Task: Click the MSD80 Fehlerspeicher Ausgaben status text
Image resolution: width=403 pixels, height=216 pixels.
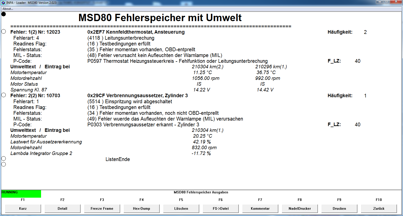Action: pyautogui.click(x=201, y=192)
